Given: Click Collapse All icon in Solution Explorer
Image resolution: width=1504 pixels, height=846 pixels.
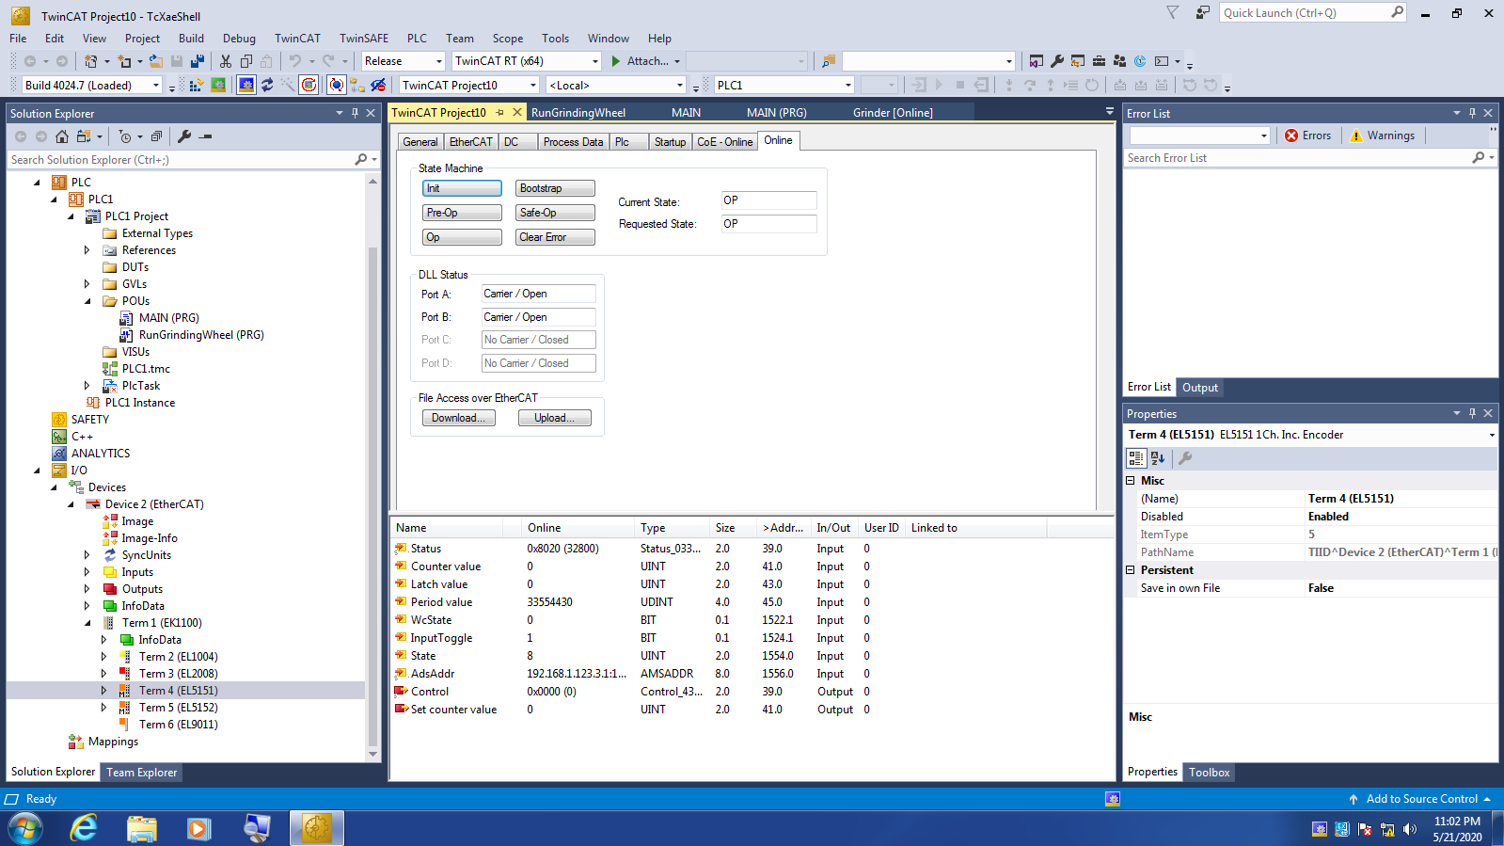Looking at the screenshot, I should (156, 136).
